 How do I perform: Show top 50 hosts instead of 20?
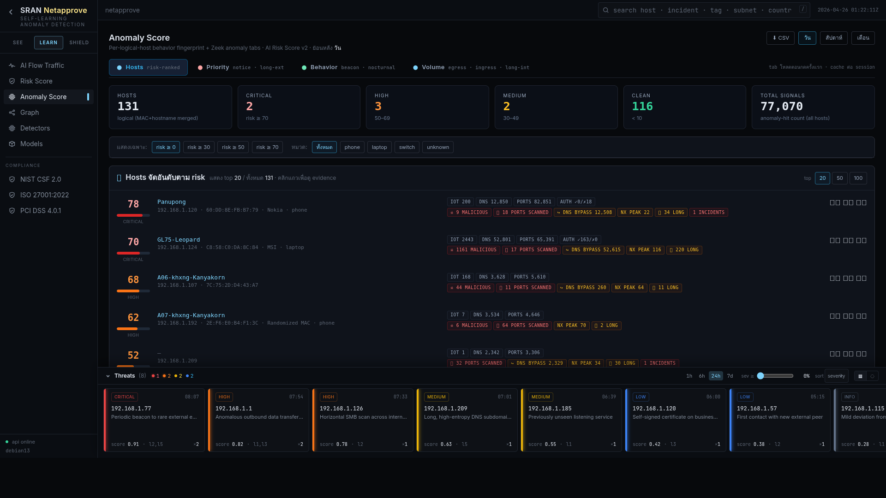point(840,178)
